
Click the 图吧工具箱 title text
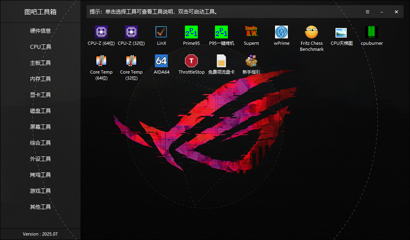click(40, 12)
